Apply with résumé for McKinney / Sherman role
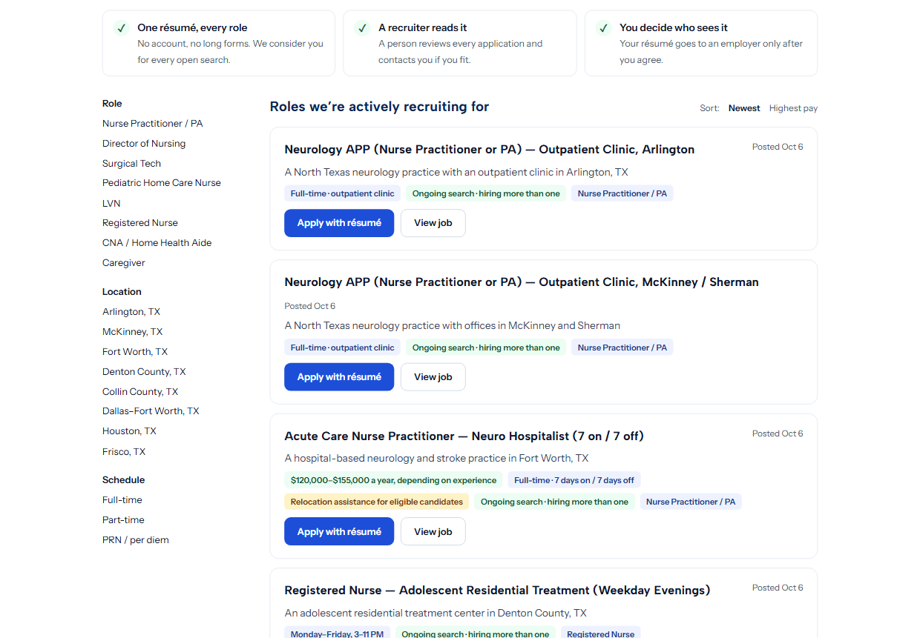 click(x=339, y=377)
